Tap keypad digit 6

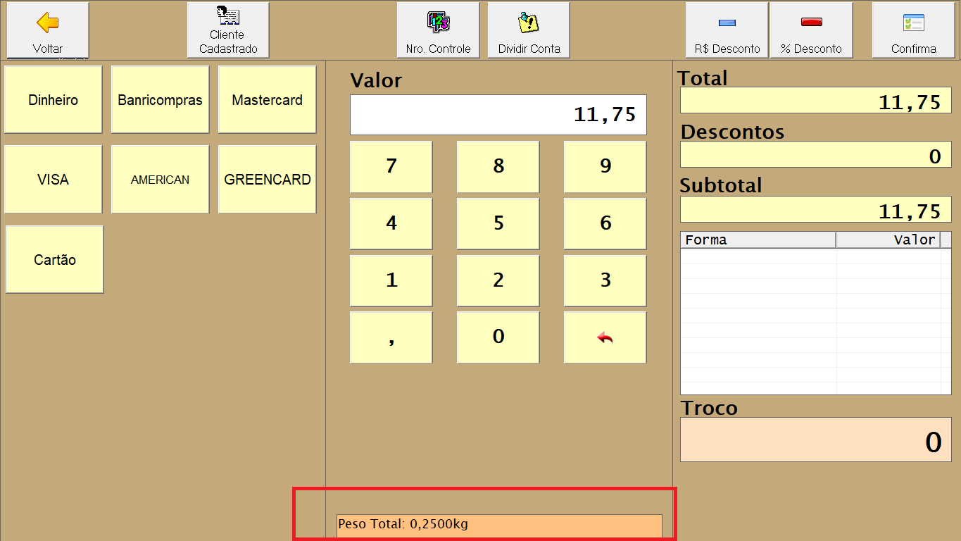[x=605, y=224]
